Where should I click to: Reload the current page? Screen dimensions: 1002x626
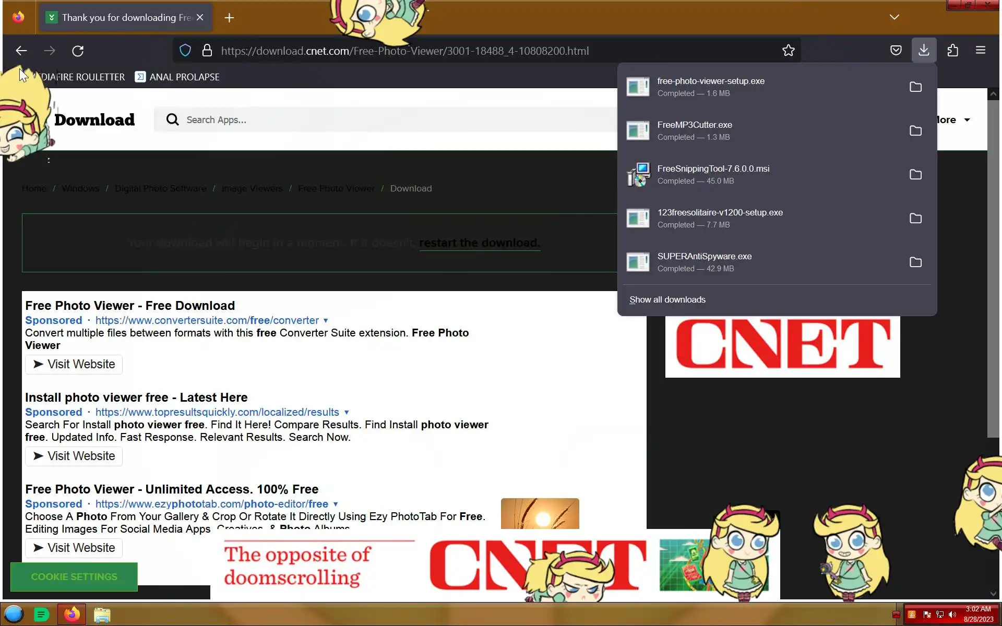tap(78, 51)
